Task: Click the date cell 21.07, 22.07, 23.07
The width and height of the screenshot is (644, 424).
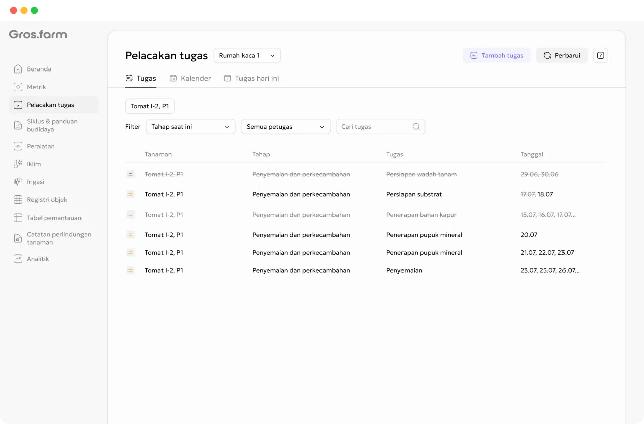Action: 547,253
